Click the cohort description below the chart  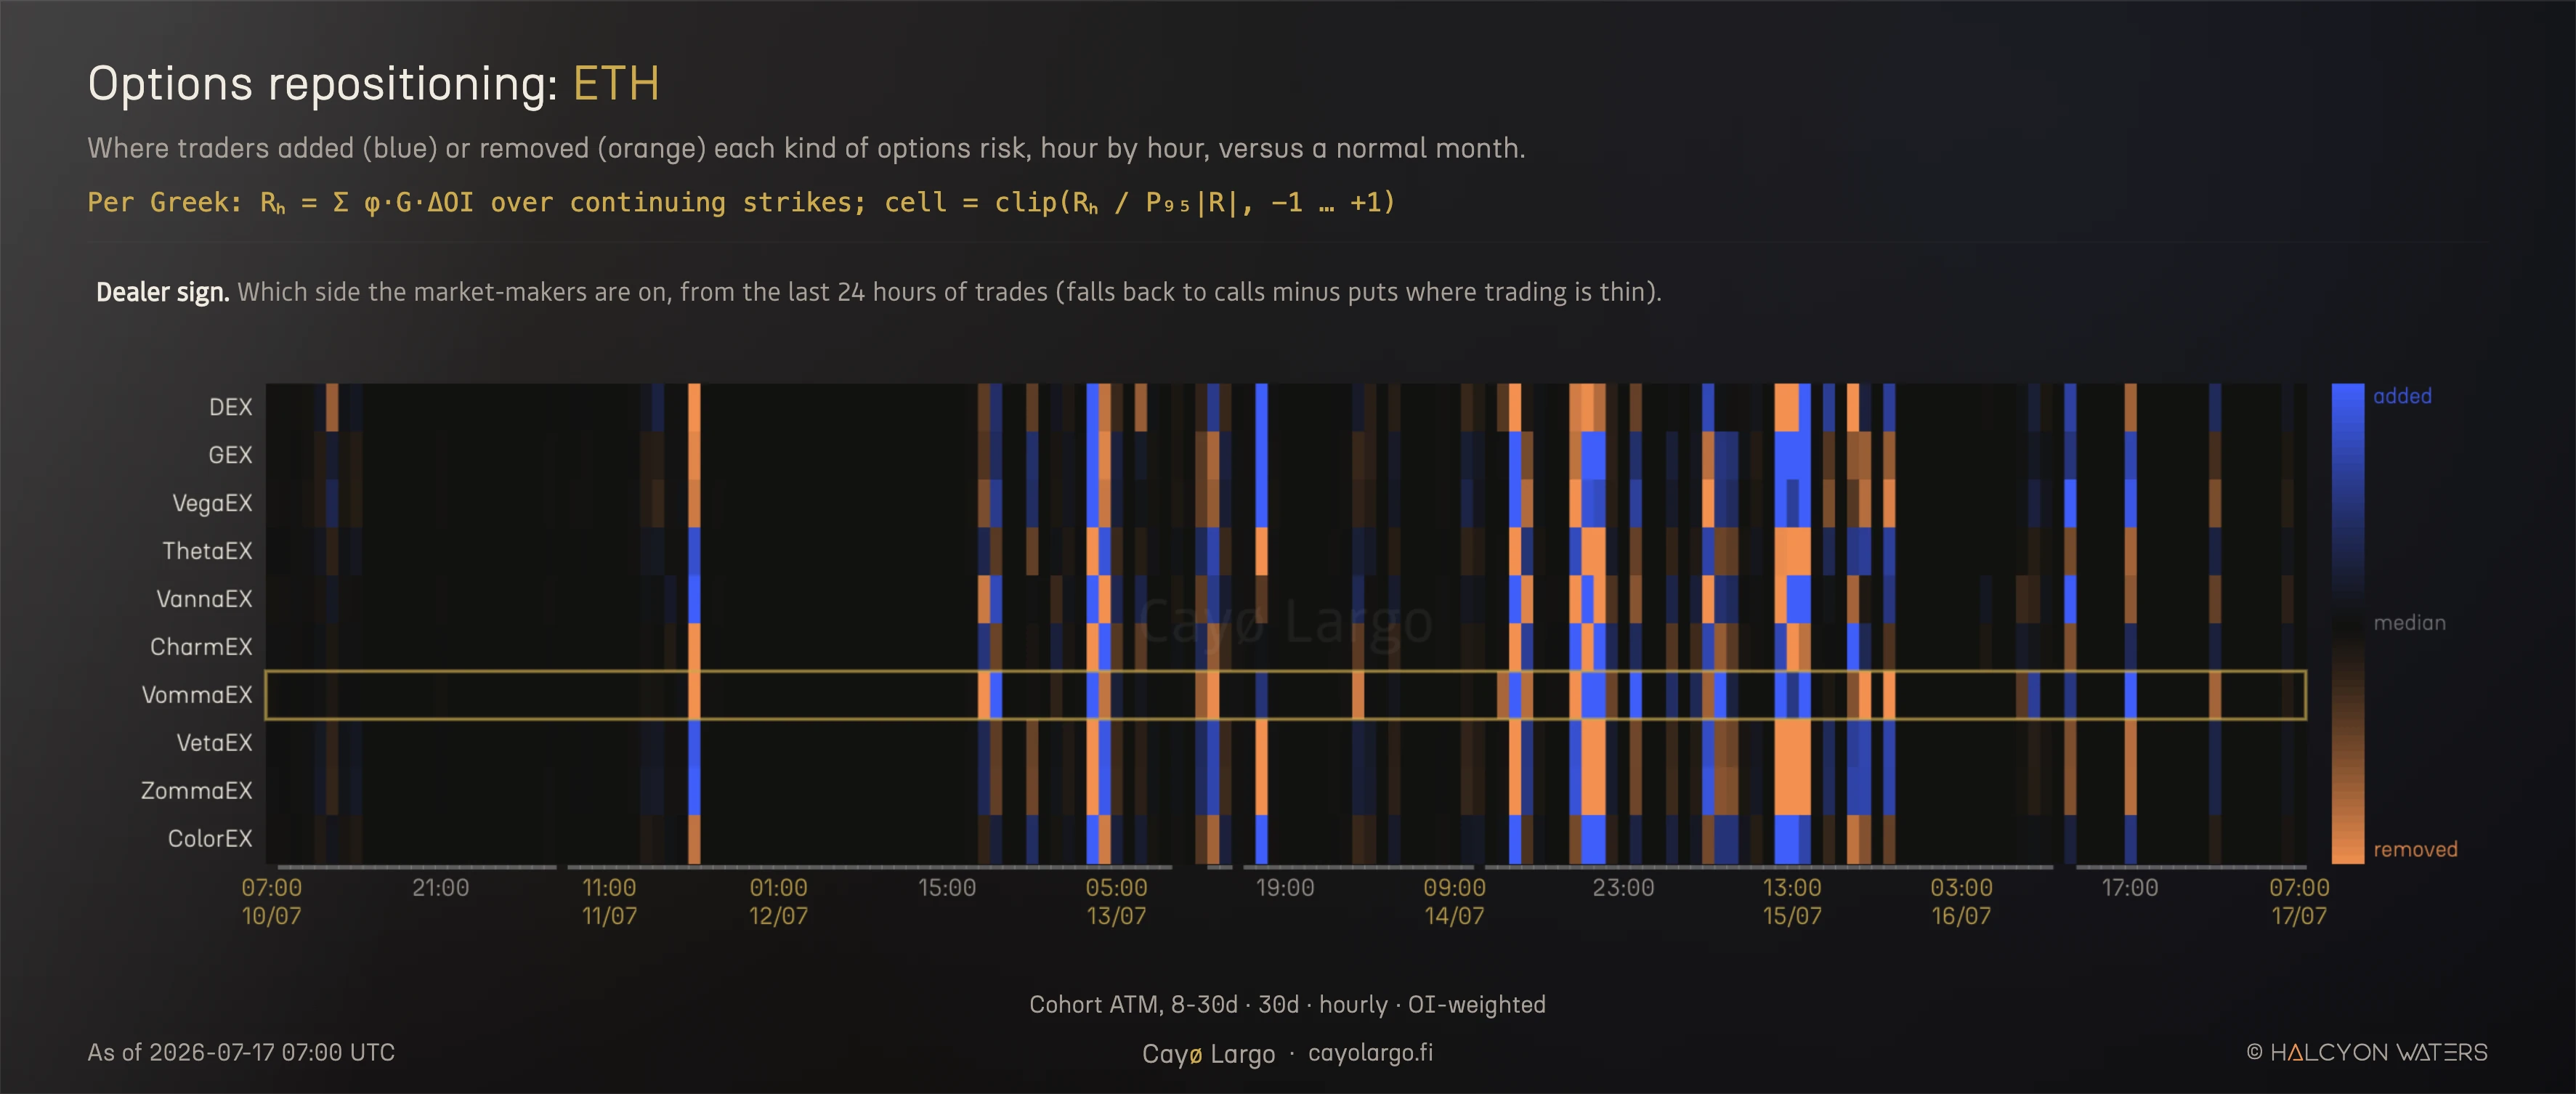click(1287, 1005)
